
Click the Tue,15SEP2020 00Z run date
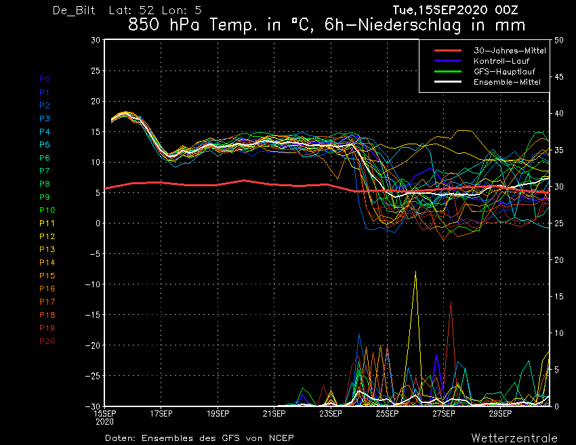tap(455, 10)
